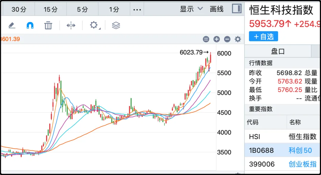Viewport: 321px width, 175px height.
Task: Switch to the 30分 timeframe tab
Action: 19,9
